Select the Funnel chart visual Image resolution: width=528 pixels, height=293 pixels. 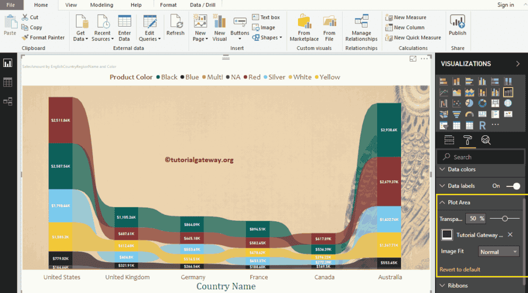tap(456, 114)
